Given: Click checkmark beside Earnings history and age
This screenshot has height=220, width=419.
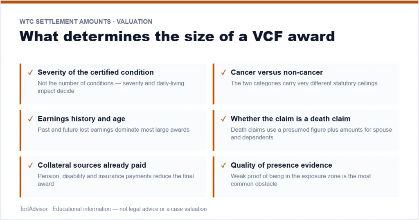Looking at the screenshot, I should [30, 119].
